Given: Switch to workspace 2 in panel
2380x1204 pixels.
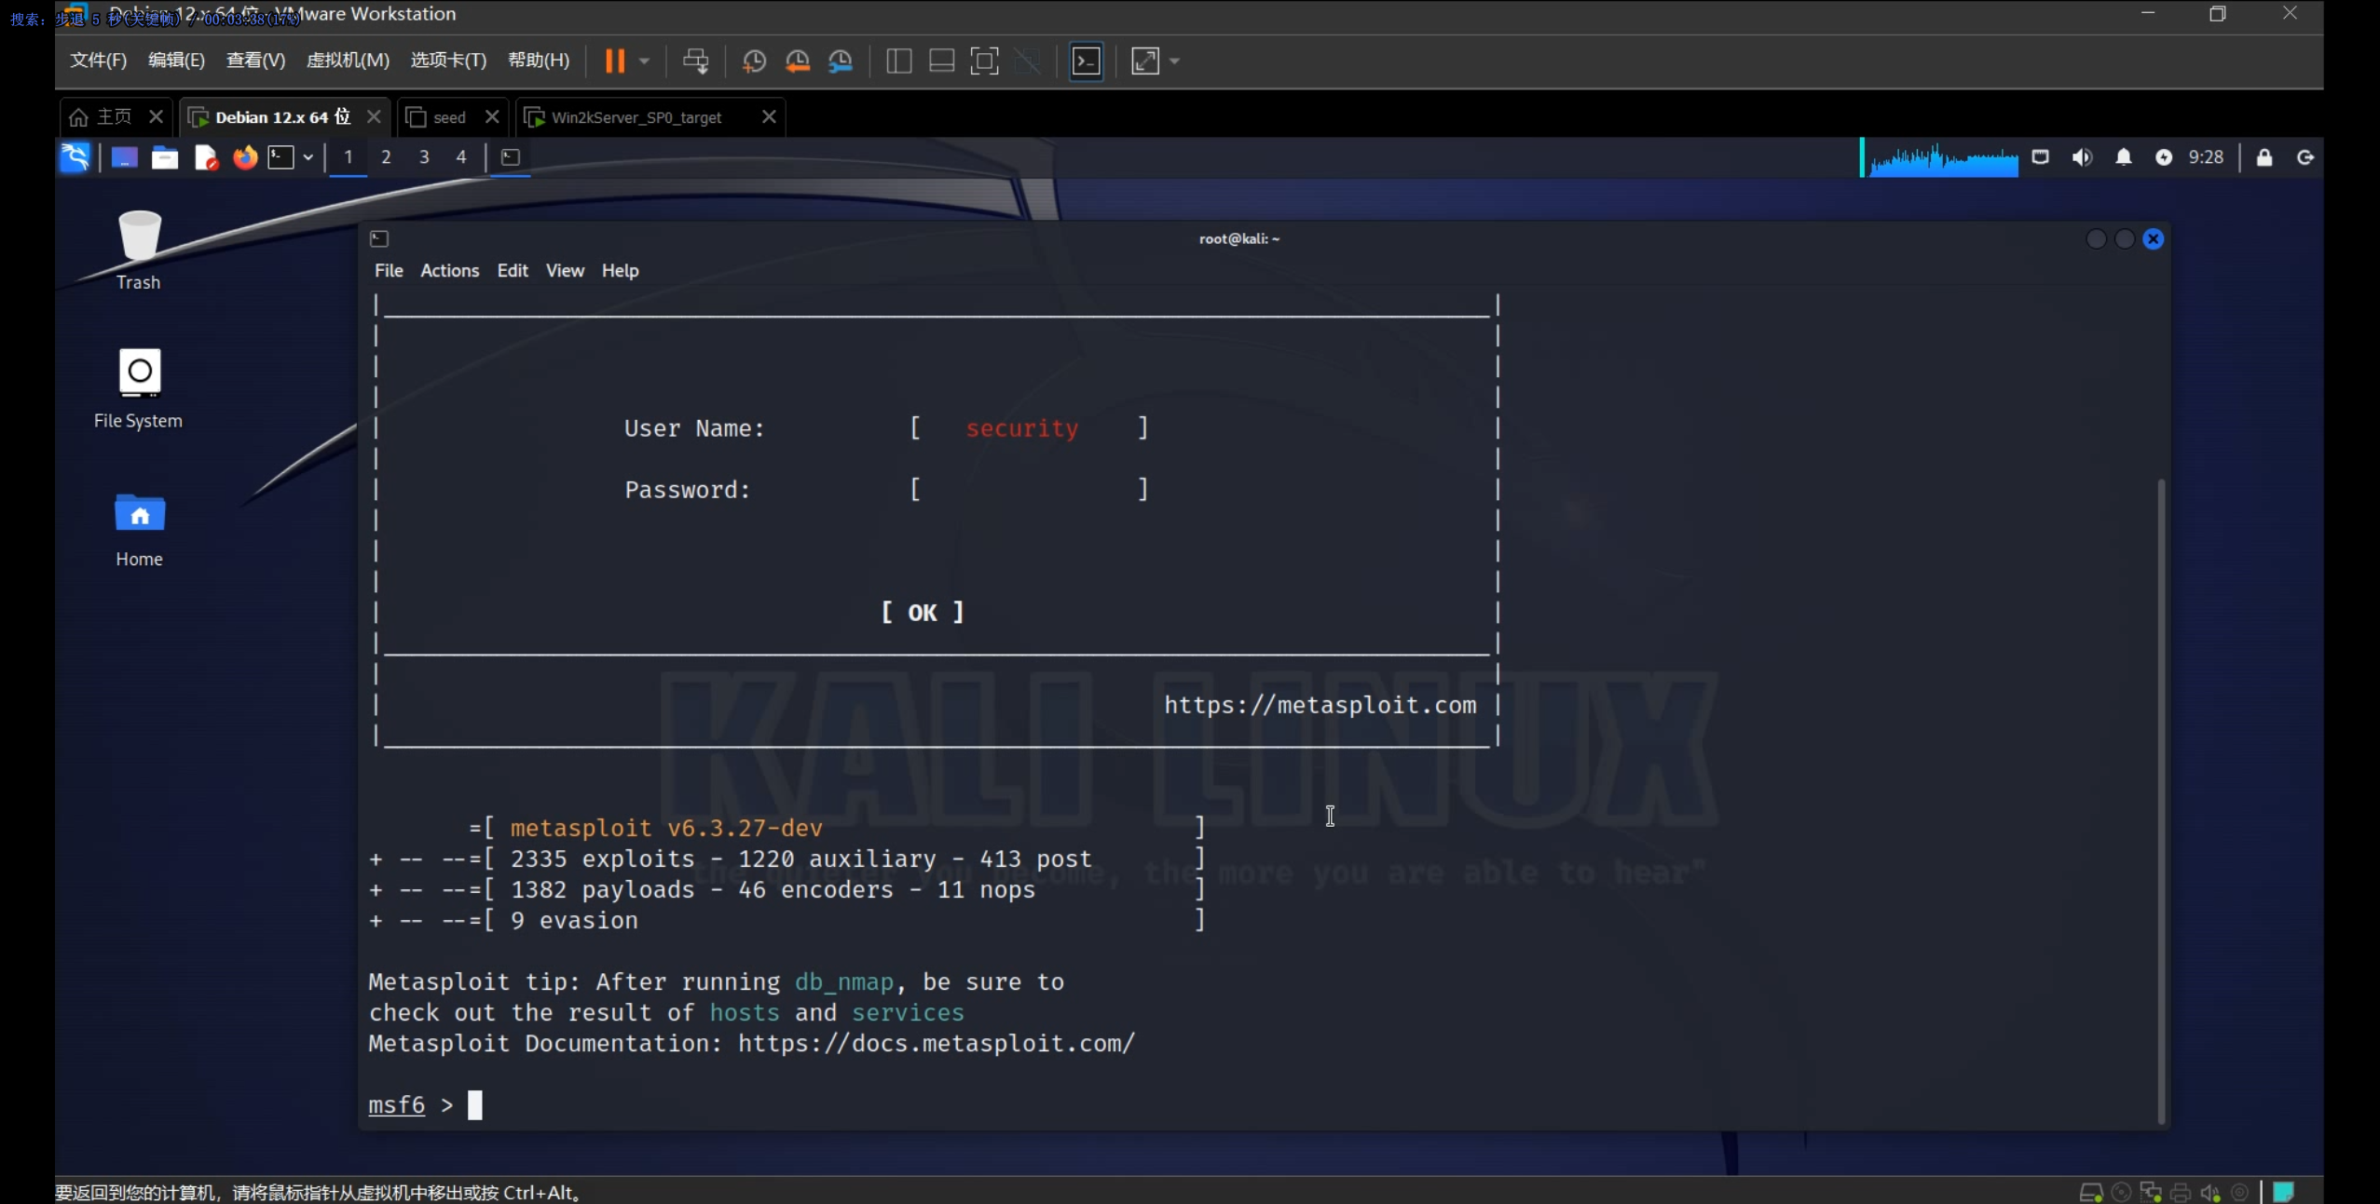Looking at the screenshot, I should 386,157.
